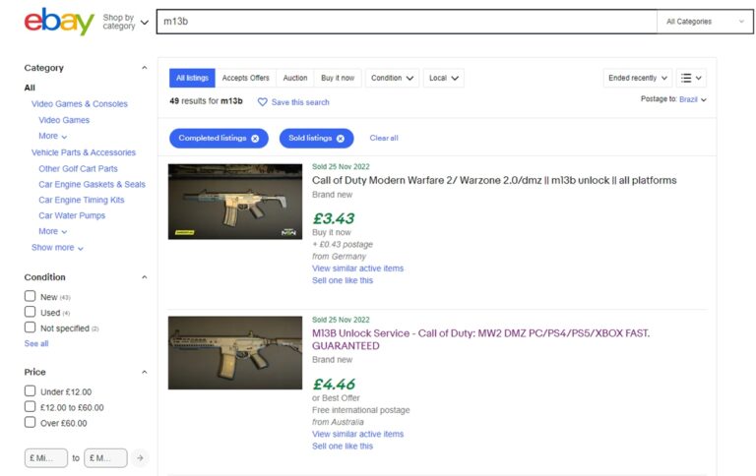Collapse the Category section

144,68
